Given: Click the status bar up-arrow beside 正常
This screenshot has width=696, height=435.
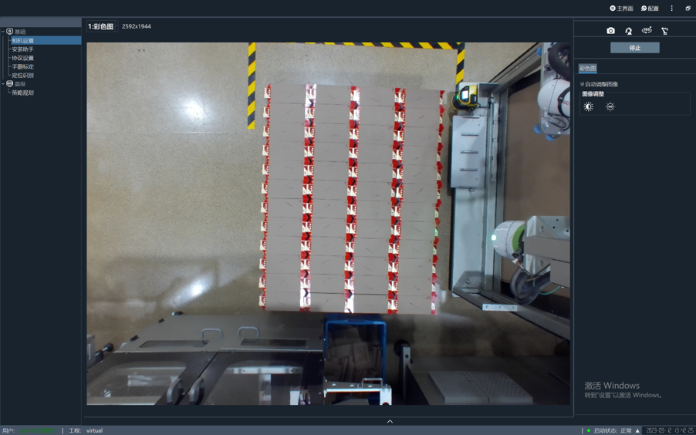Looking at the screenshot, I should pyautogui.click(x=637, y=430).
